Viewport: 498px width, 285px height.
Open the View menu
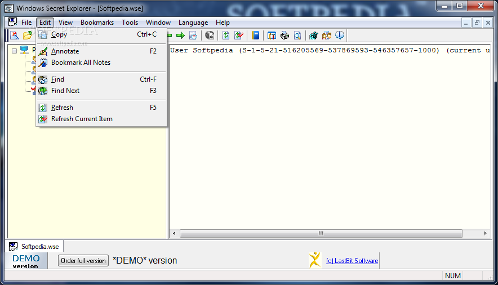(65, 23)
